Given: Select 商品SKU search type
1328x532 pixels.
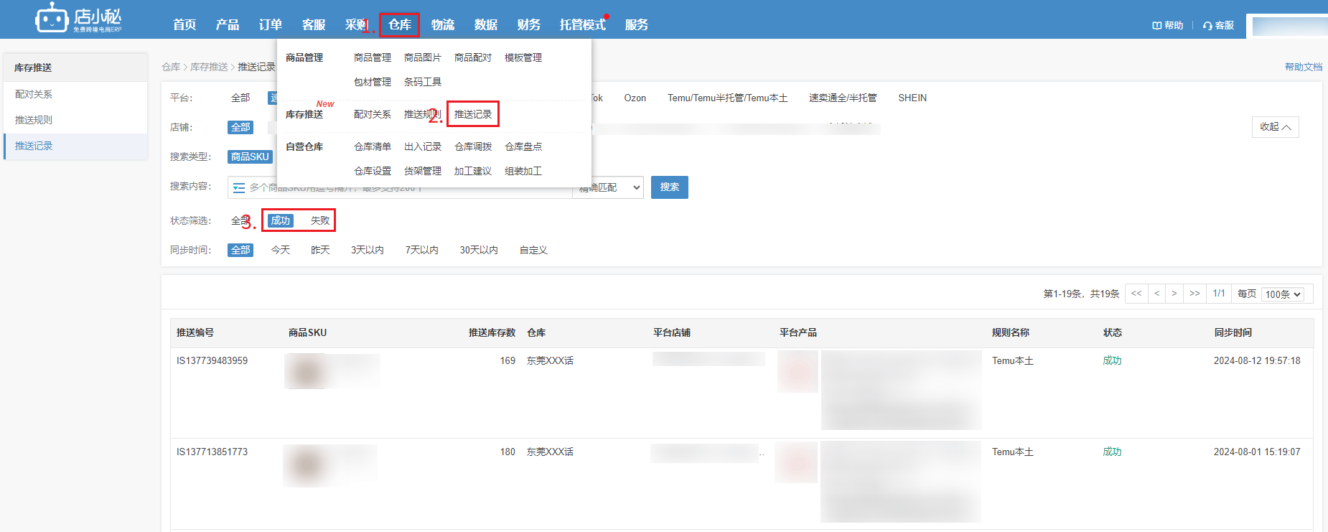Looking at the screenshot, I should (x=250, y=157).
